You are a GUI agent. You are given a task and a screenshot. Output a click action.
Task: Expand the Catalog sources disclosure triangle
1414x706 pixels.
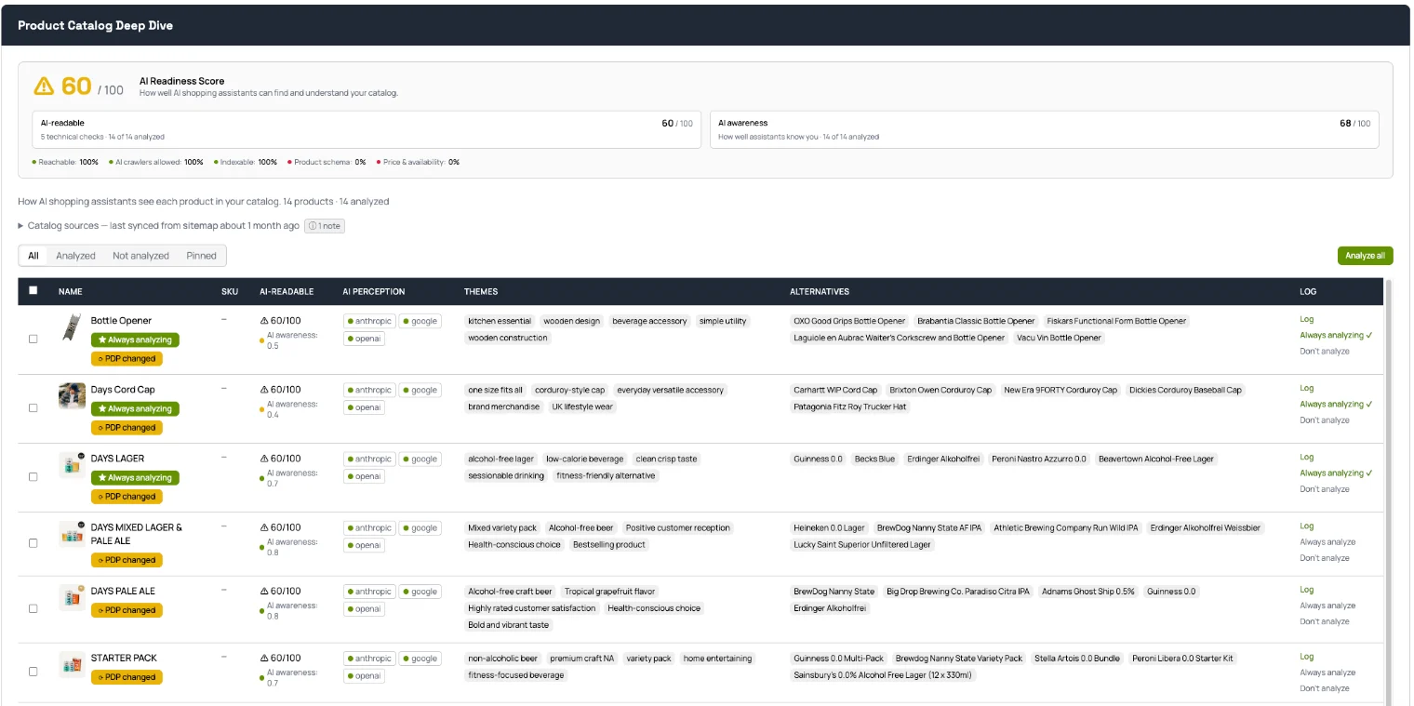[21, 226]
